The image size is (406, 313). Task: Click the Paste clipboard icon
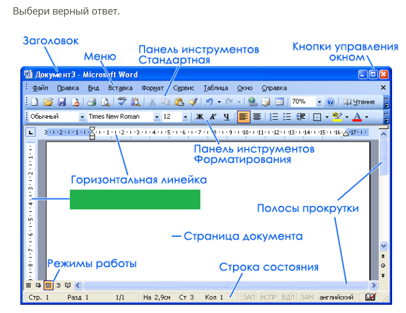179,102
